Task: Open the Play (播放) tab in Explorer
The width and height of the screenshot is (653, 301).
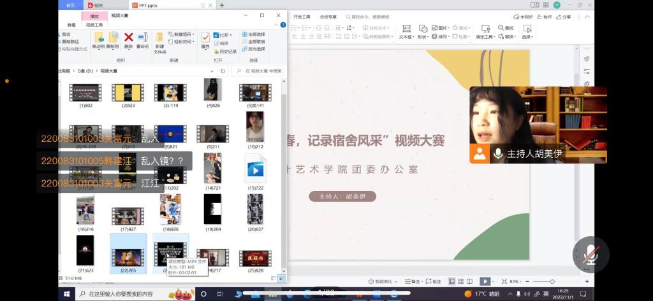Action: [x=94, y=16]
